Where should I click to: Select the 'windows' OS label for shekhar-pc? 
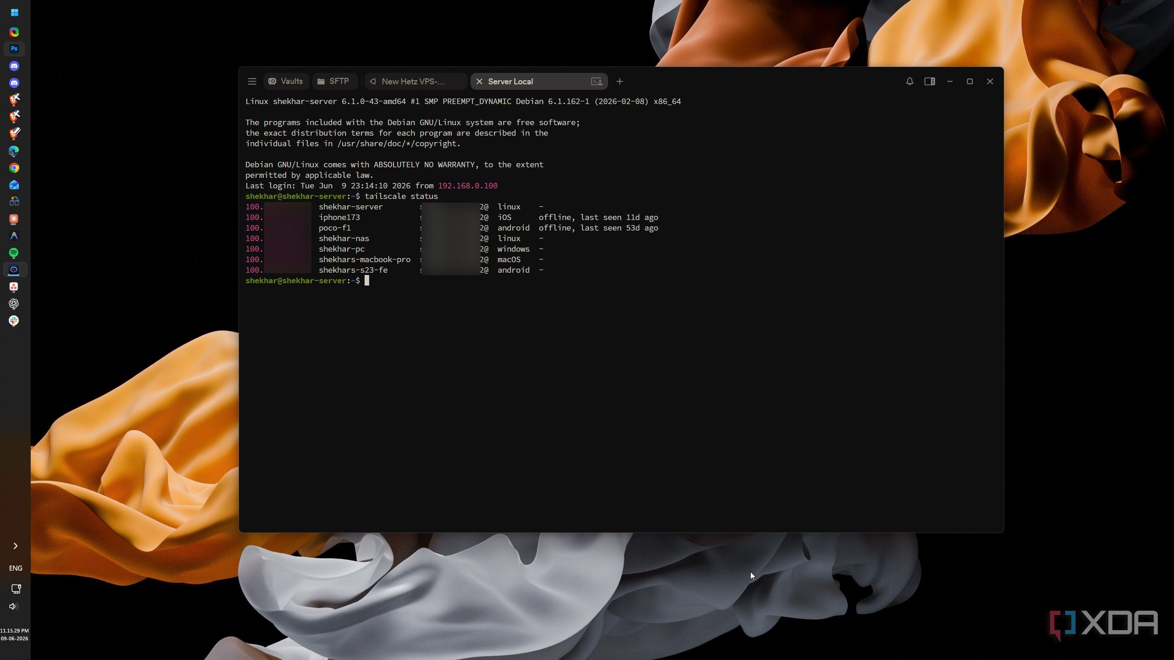513,249
